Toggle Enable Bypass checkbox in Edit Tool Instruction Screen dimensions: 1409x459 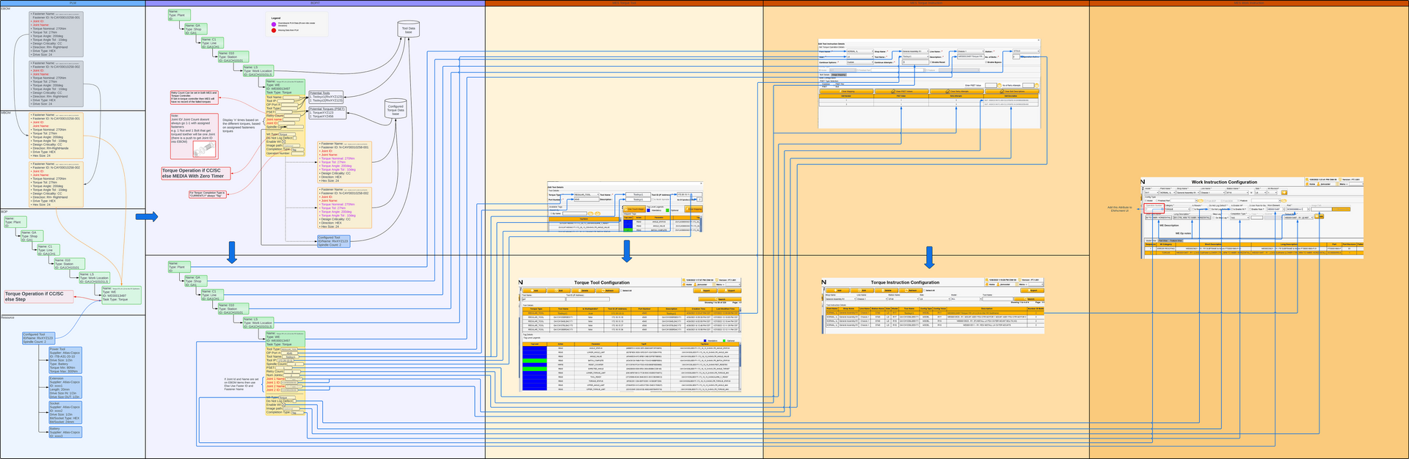986,62
